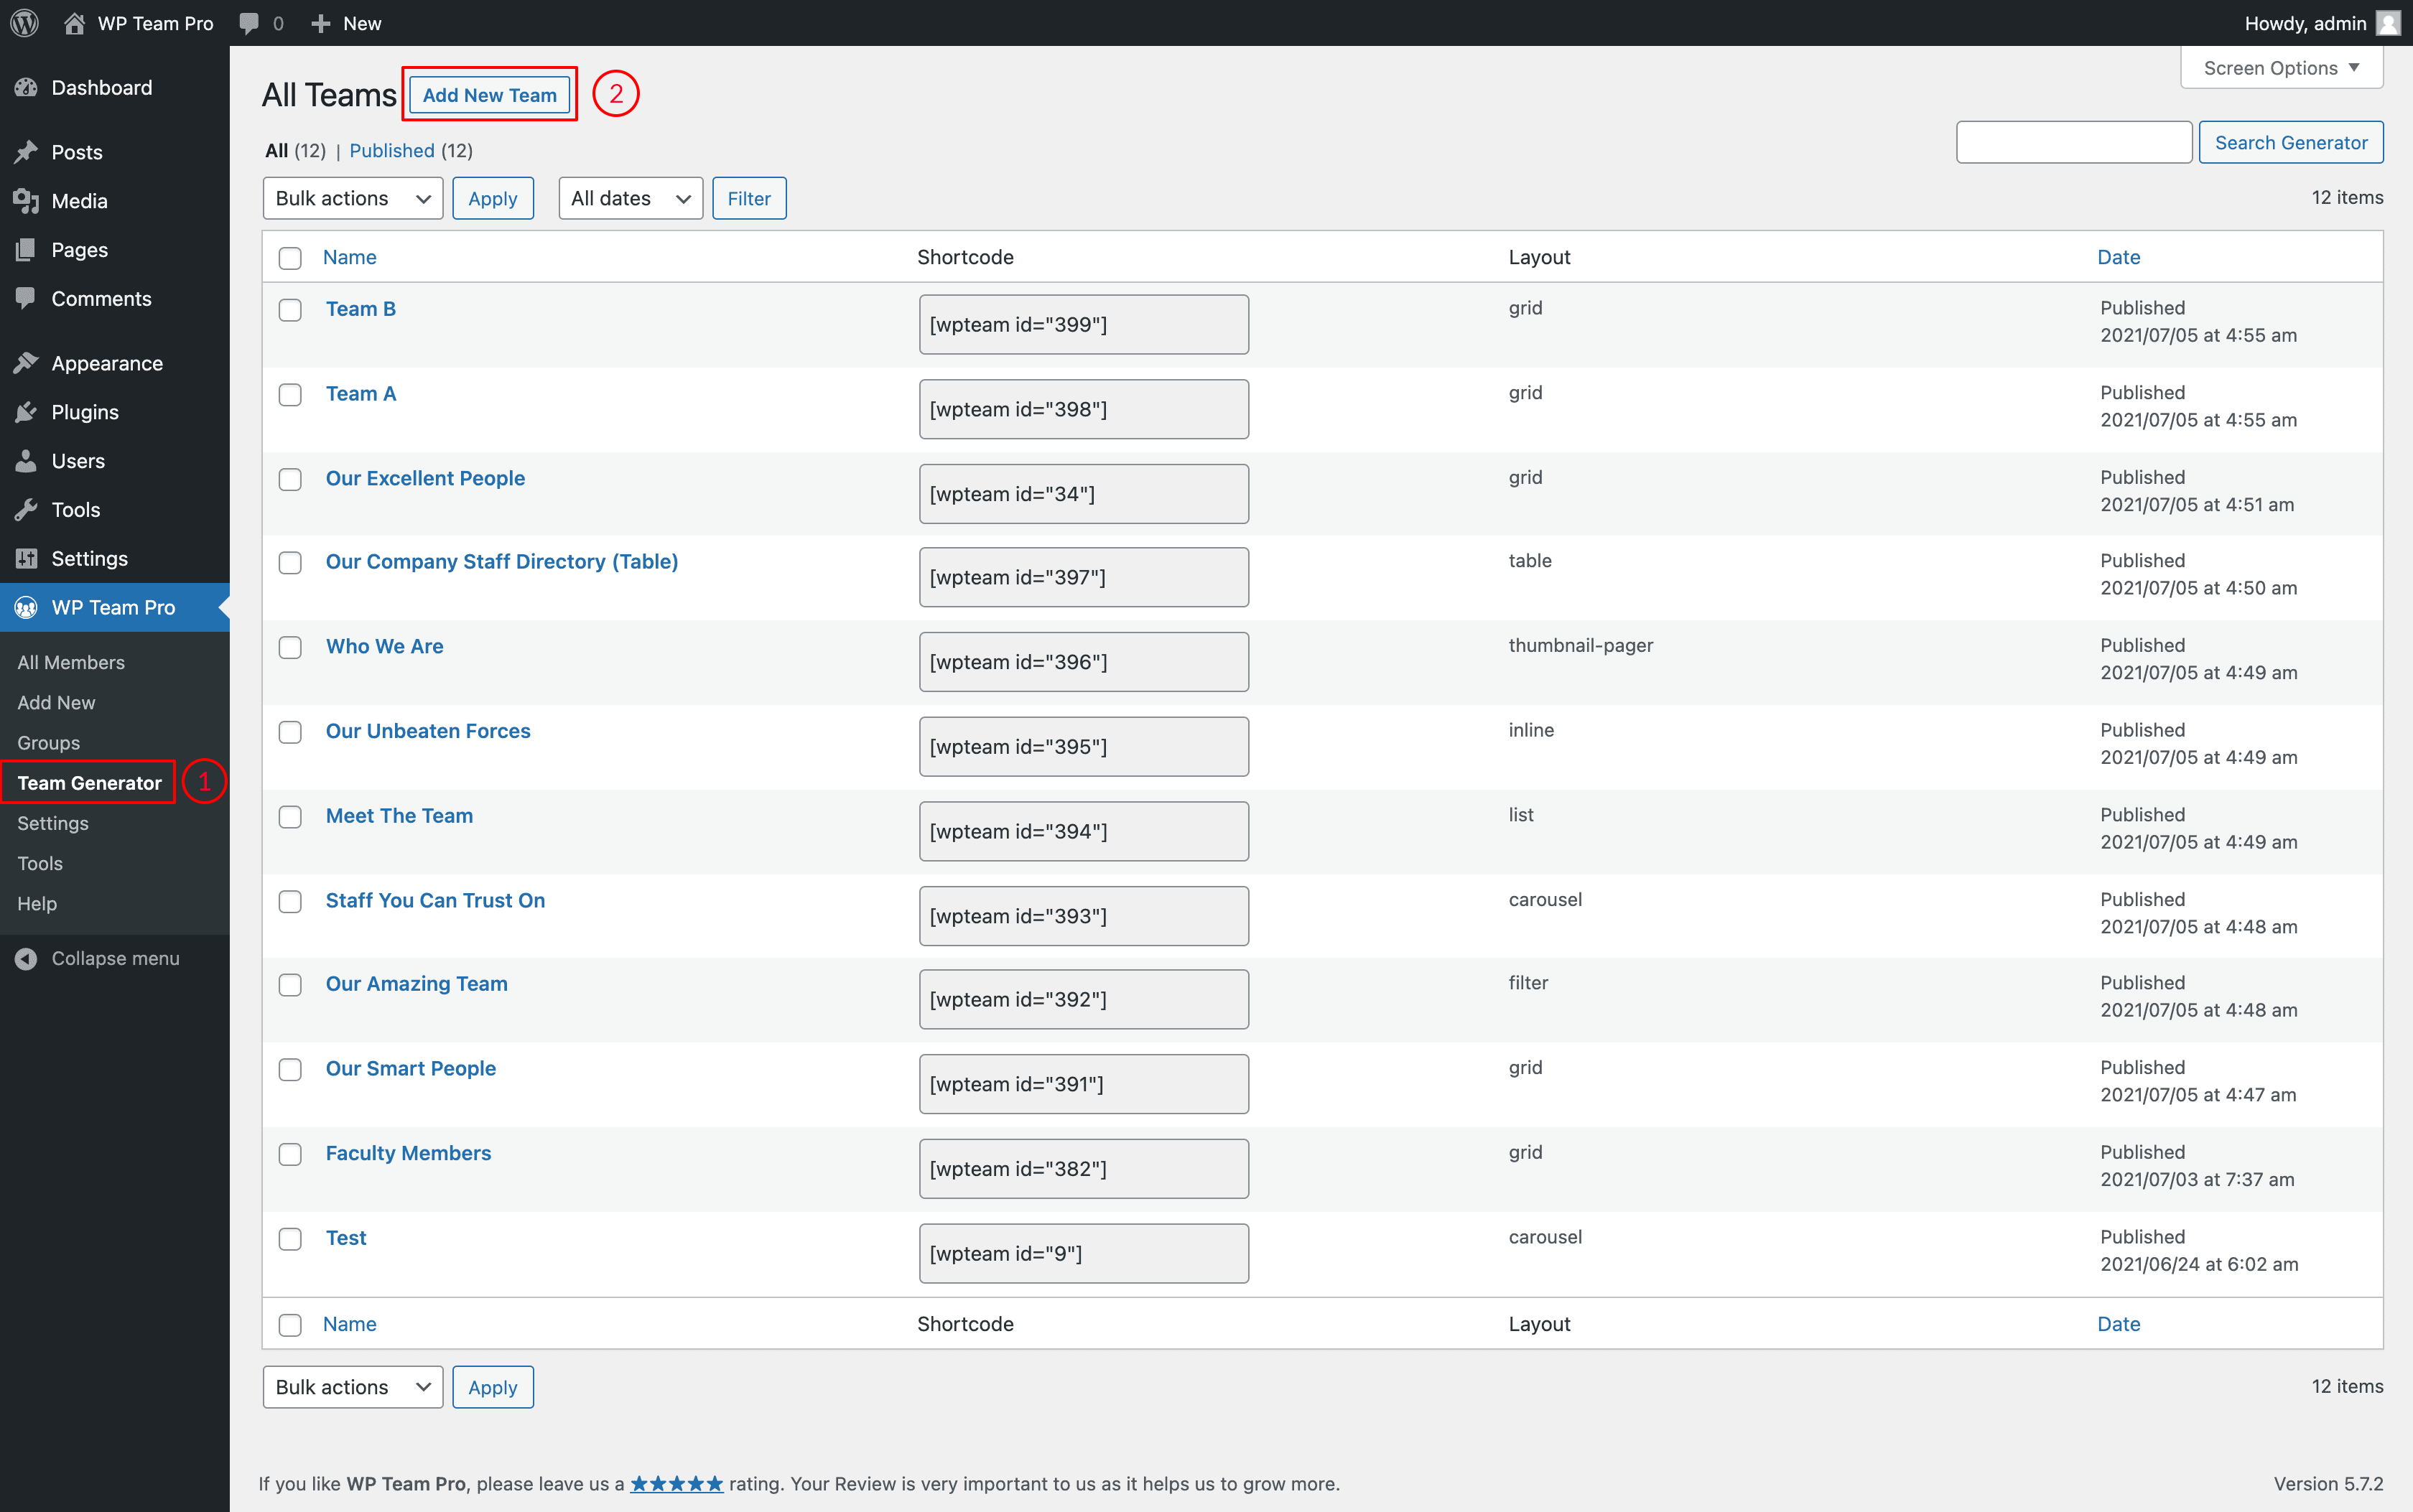Check the Team B row checkbox
Image resolution: width=2413 pixels, height=1512 pixels.
click(290, 310)
